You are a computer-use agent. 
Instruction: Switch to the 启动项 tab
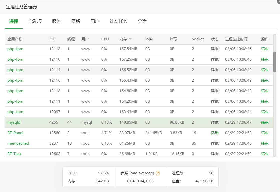35,21
